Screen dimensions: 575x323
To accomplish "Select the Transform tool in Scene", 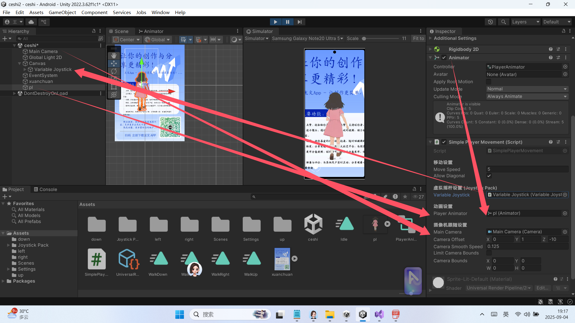I will [114, 95].
